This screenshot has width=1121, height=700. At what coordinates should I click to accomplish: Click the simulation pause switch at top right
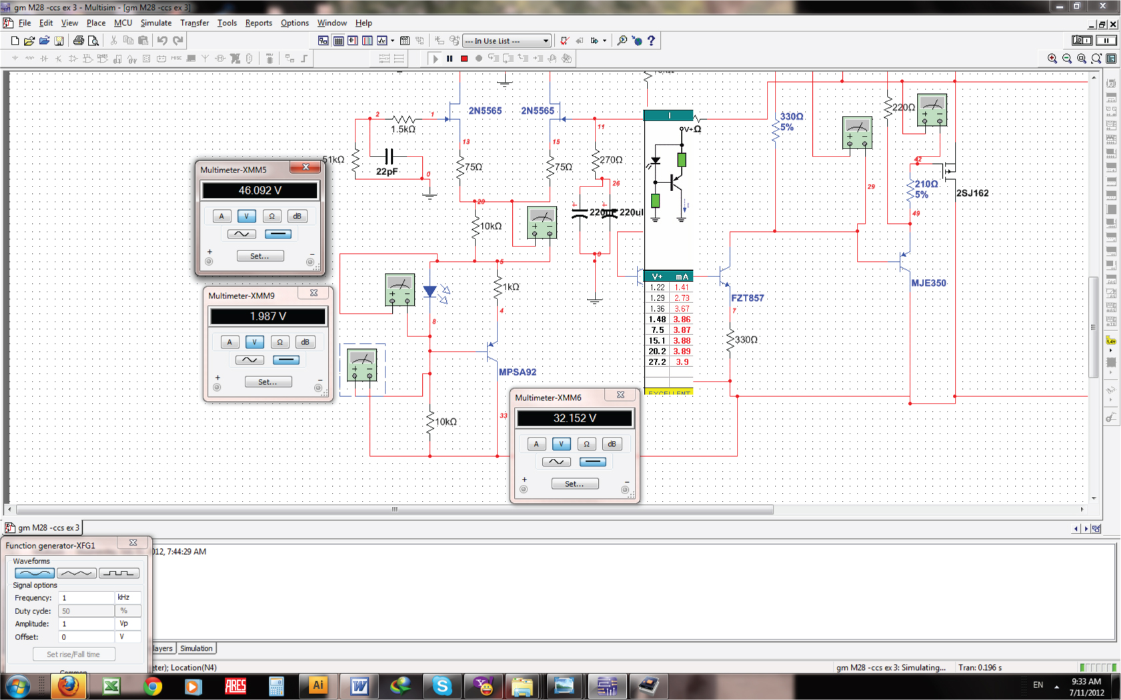[1106, 41]
